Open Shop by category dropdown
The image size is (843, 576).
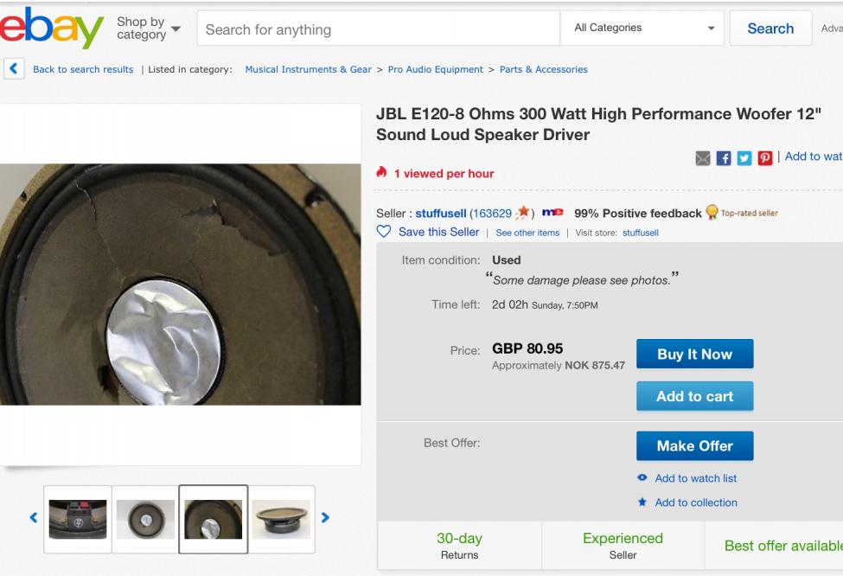[148, 29]
